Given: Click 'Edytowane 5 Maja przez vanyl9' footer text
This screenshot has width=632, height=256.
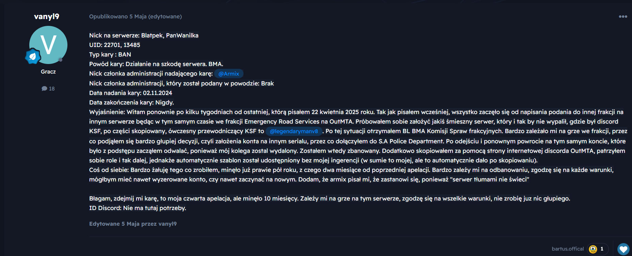Looking at the screenshot, I should point(133,224).
